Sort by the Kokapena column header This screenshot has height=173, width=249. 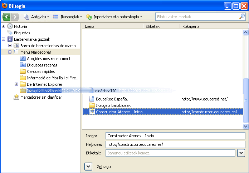coord(214,26)
